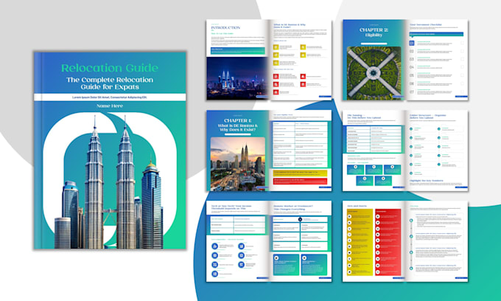Click "Folder Structure — Organize Before You Upload" heading
This screenshot has width=501, height=301.
(428, 117)
